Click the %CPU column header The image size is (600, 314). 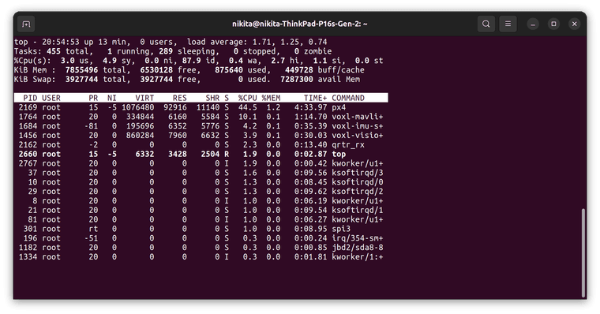click(248, 98)
